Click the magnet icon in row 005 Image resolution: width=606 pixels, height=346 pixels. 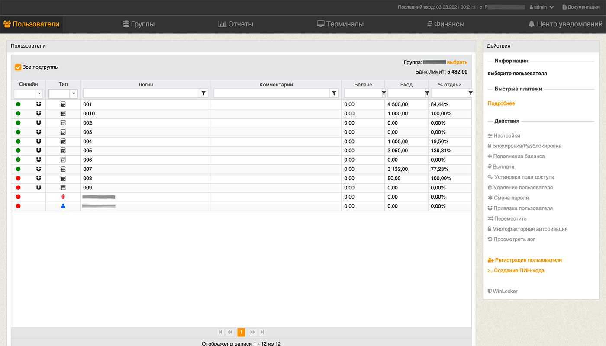point(39,151)
